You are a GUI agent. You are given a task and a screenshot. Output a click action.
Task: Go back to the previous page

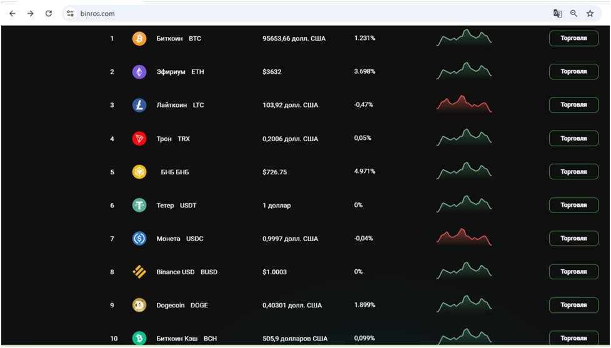12,13
